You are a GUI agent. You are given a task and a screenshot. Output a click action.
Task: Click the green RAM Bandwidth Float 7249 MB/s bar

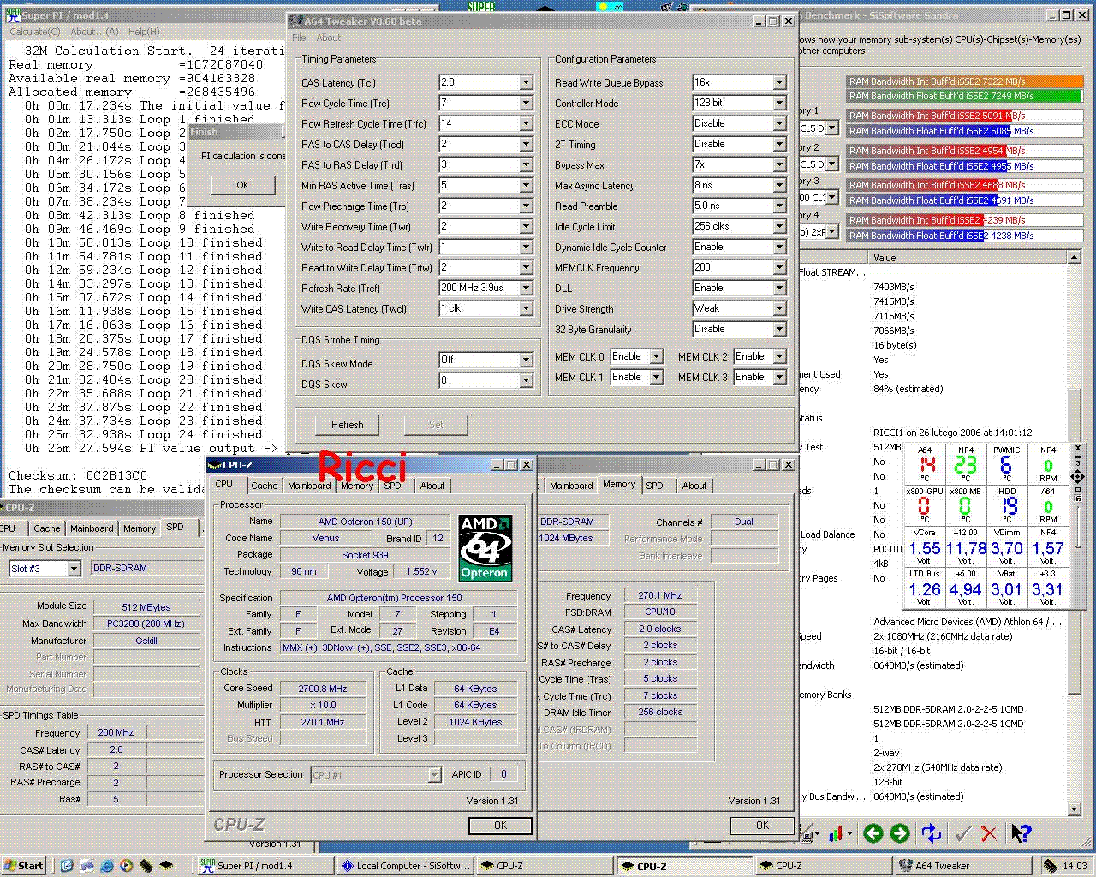[x=965, y=96]
